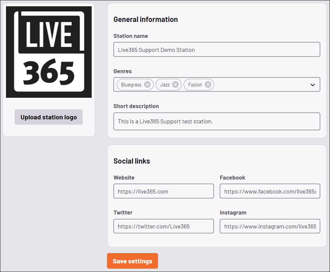The height and width of the screenshot is (272, 330).
Task: Click the Website URL field
Action: (x=164, y=191)
